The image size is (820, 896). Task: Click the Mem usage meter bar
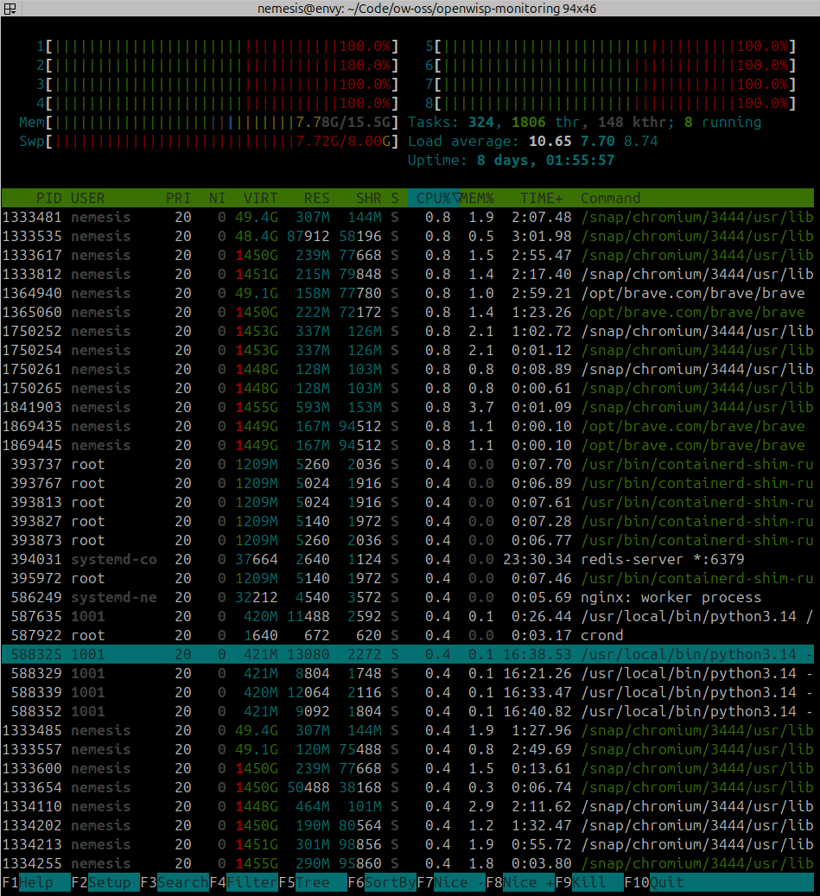coord(208,123)
